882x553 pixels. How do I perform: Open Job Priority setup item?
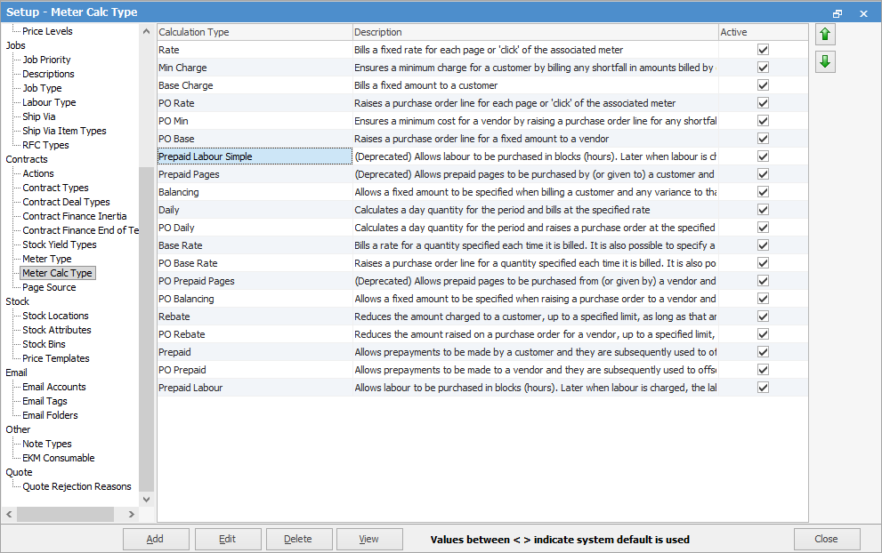[x=46, y=60]
